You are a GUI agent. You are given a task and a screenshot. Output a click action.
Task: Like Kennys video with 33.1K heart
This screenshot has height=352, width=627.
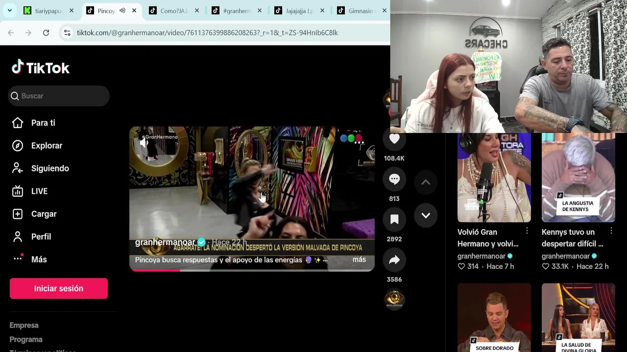[x=546, y=266]
